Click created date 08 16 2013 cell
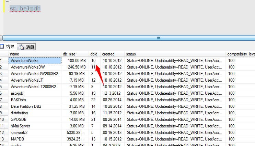This screenshot has height=146, width=255. 112,133
